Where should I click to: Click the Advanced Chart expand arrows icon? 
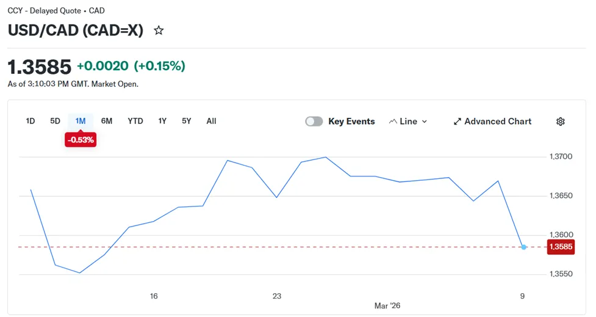(458, 122)
